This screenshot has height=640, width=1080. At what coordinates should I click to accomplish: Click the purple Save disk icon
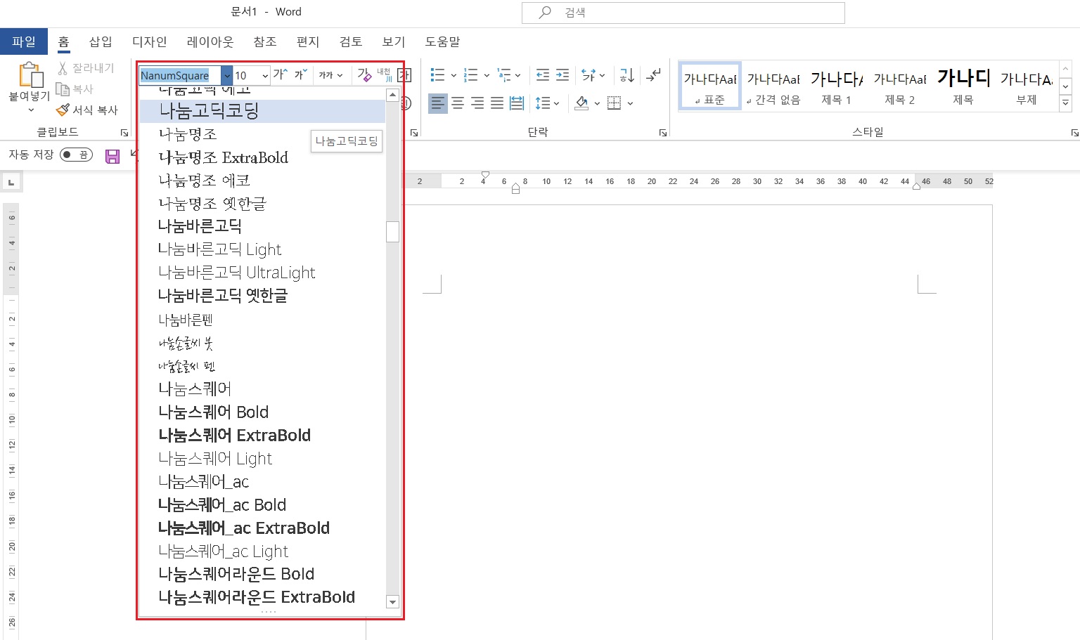point(112,156)
